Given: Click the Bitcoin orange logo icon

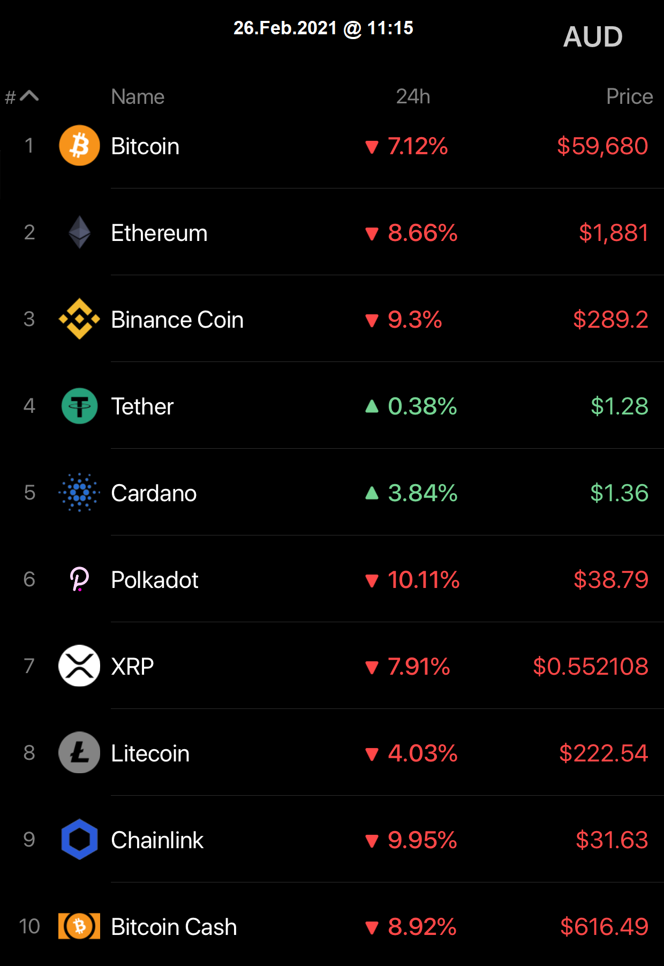Looking at the screenshot, I should 79,146.
